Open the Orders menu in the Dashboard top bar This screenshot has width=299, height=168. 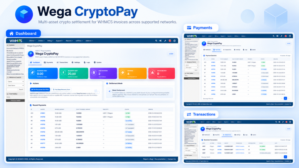coord(41,41)
